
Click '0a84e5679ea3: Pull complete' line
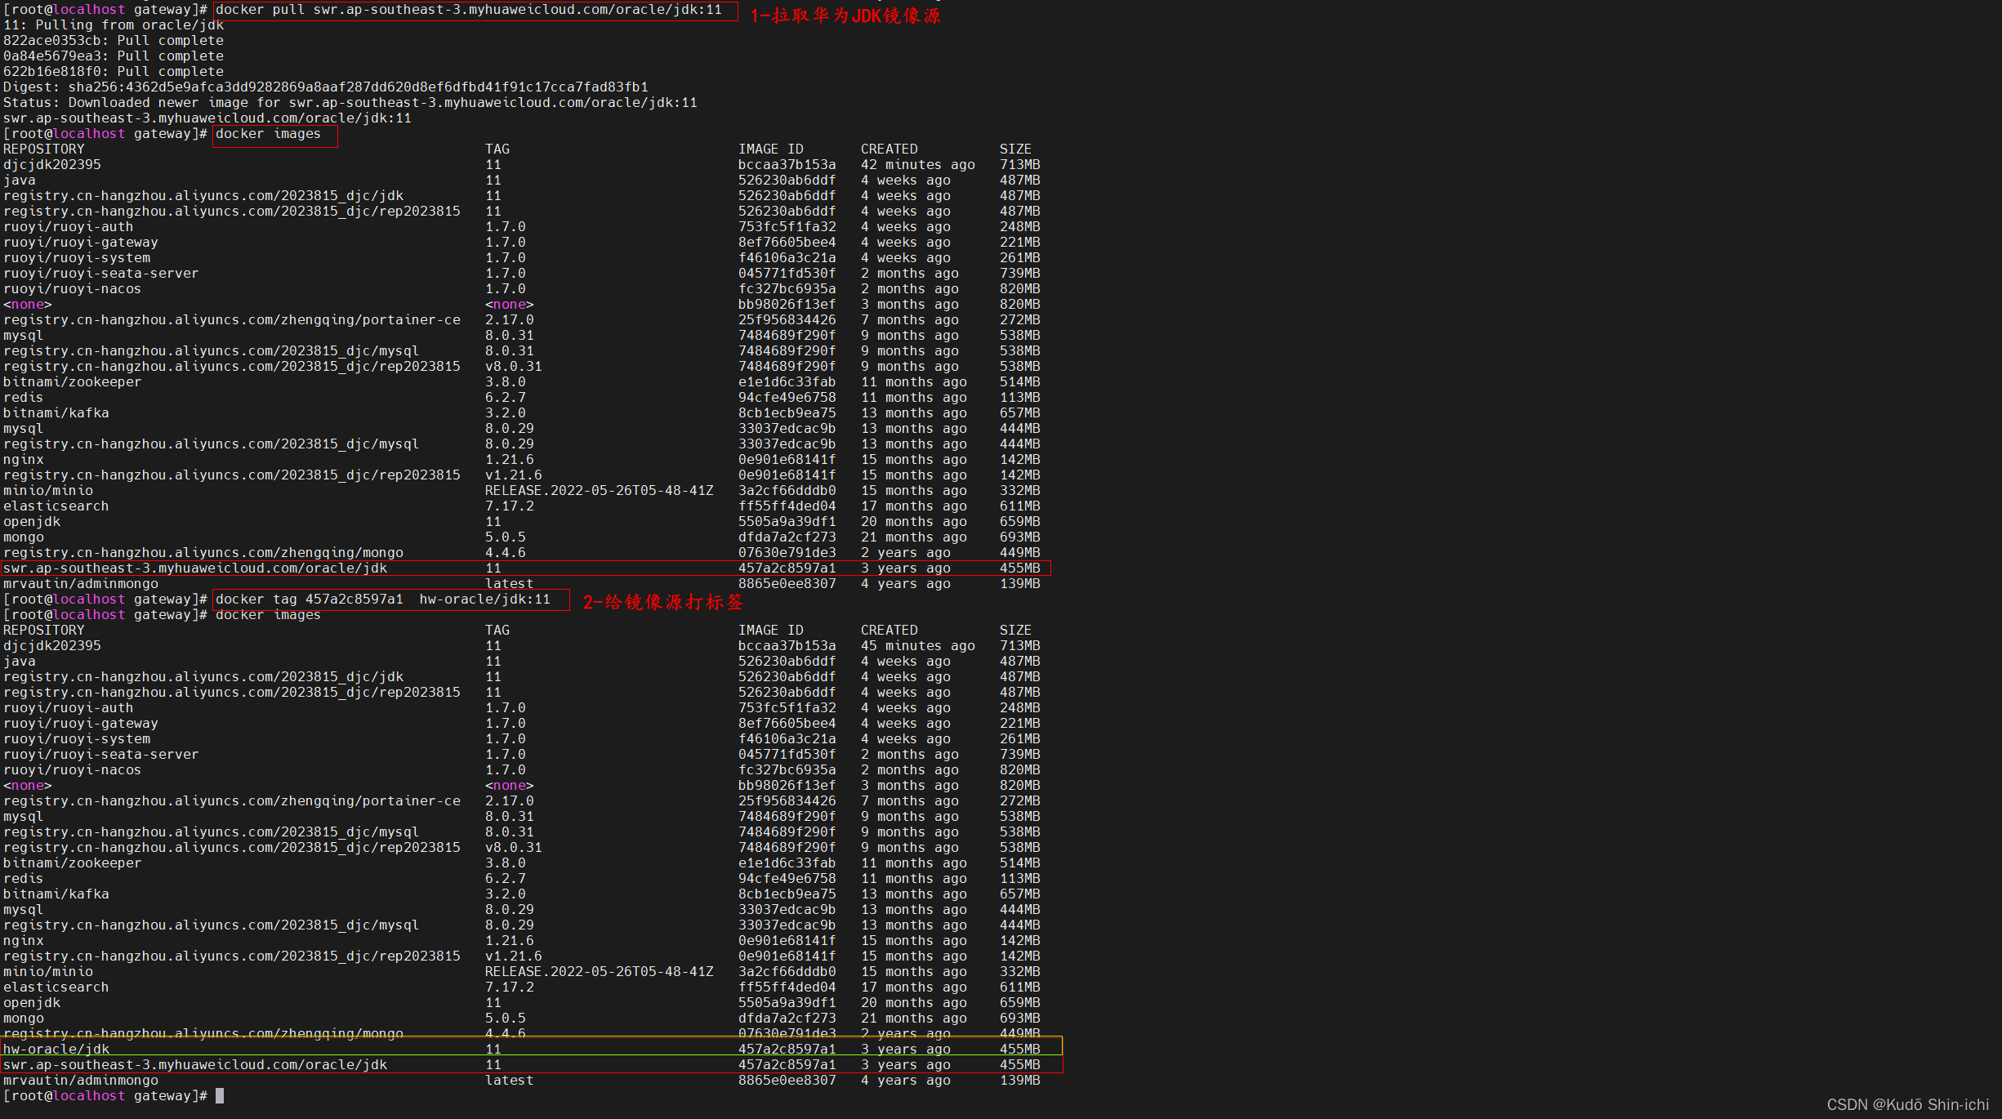pos(114,56)
